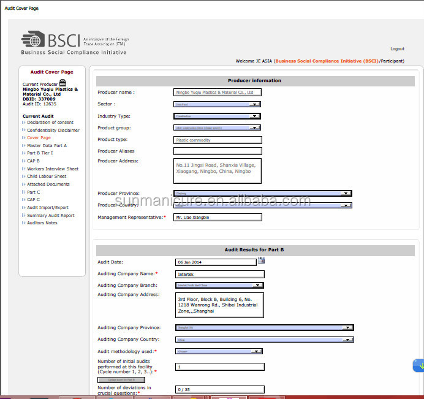The height and width of the screenshot is (399, 424).
Task: Open Master Data Part A
Action: click(x=47, y=145)
